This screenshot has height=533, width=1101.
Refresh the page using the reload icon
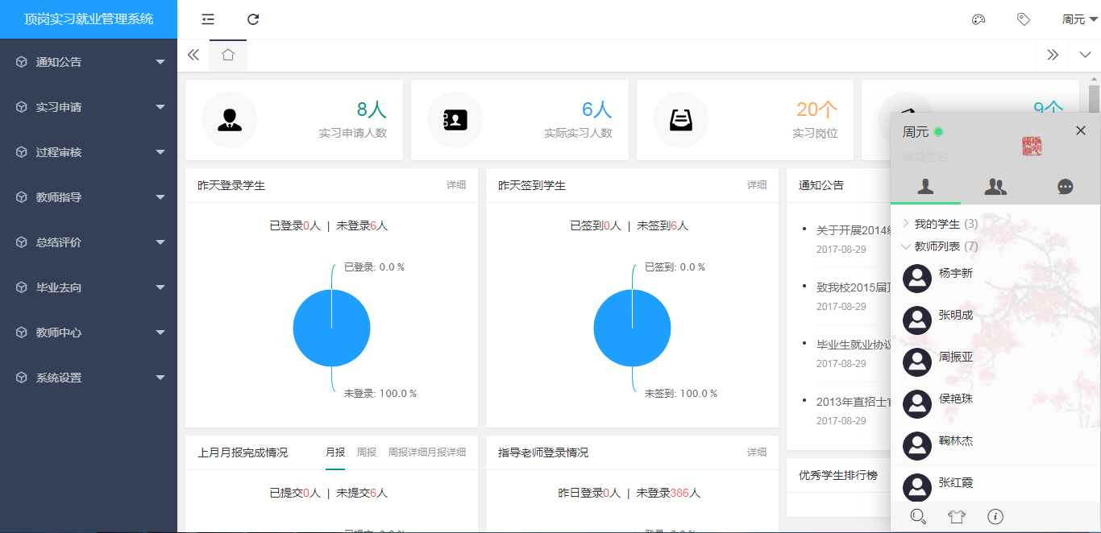pyautogui.click(x=253, y=19)
